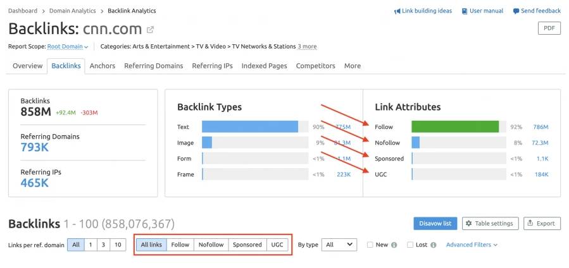Click the info icon next to New
The image size is (569, 268).
(x=394, y=245)
